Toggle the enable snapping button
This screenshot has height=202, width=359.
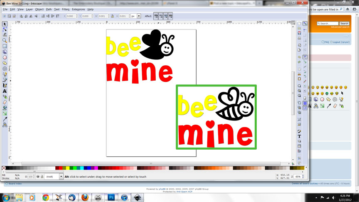(305, 23)
